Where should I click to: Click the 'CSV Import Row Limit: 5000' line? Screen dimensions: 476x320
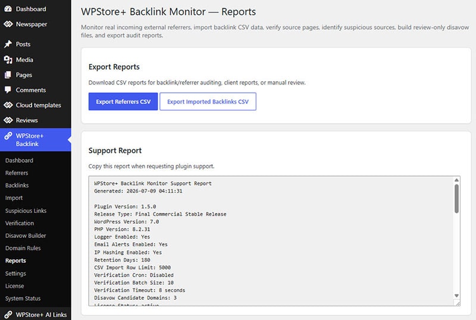(132, 268)
